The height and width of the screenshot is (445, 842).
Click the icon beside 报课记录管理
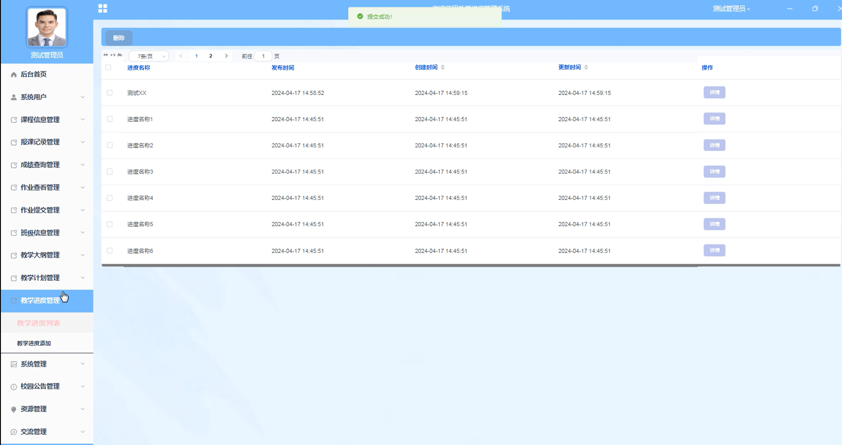[x=14, y=142]
